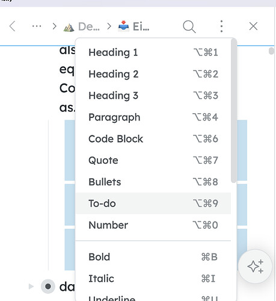The image size is (276, 301).
Task: Click the node bullet next to 'da'
Action: [x=48, y=287]
